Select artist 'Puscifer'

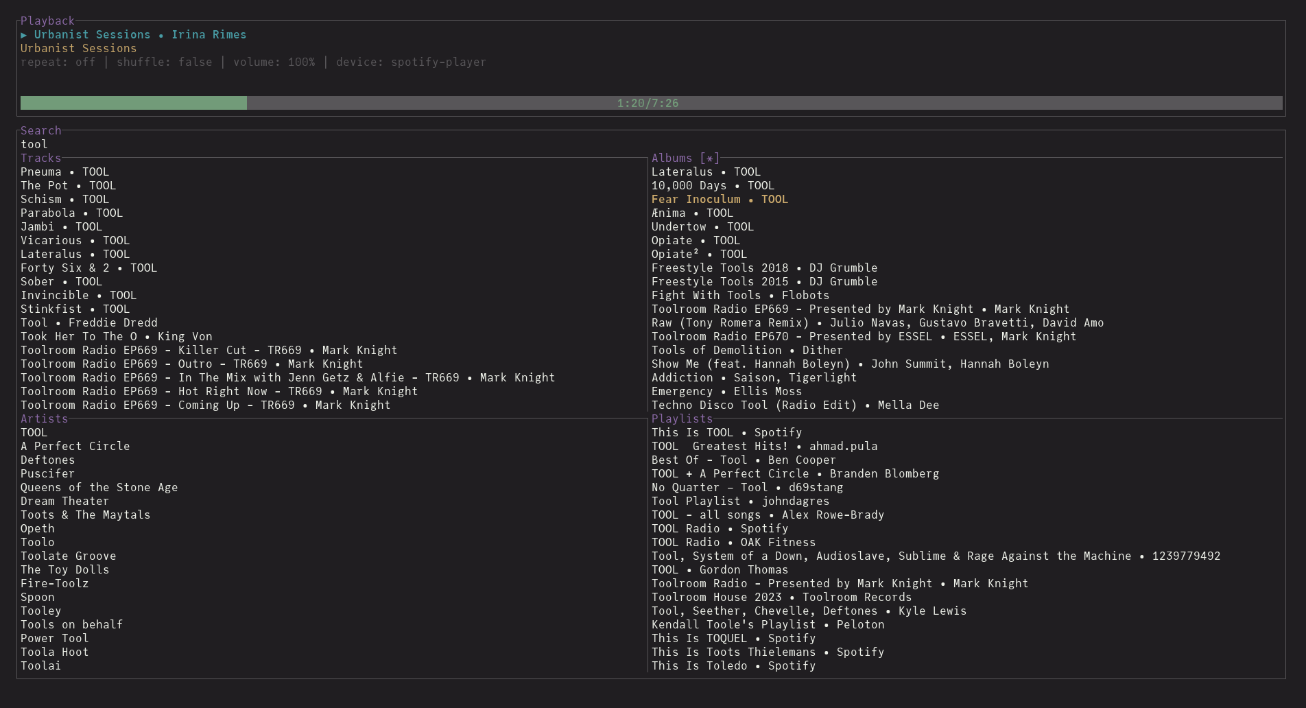47,473
